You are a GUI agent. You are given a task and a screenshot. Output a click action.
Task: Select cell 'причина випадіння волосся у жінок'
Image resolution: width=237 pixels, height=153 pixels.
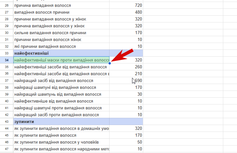pos(61,26)
